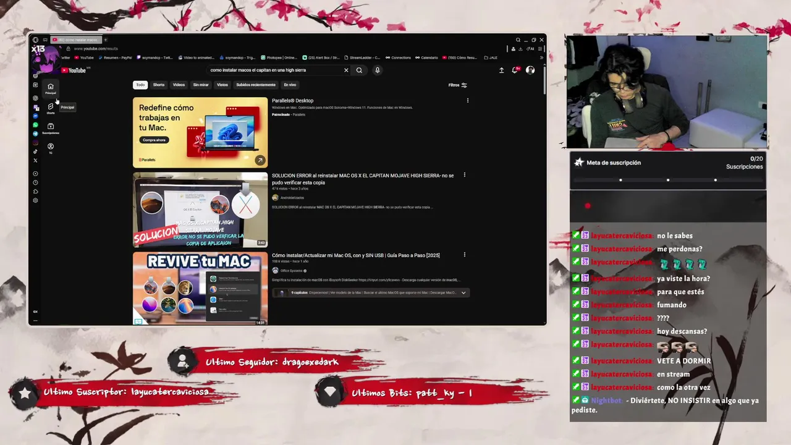Open browser downloads icon
Viewport: 791px width, 445px height.
click(520, 49)
